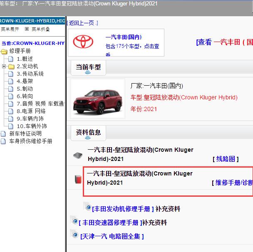
Task: Open 车身损伤维修手册 document
Action: coord(31,141)
